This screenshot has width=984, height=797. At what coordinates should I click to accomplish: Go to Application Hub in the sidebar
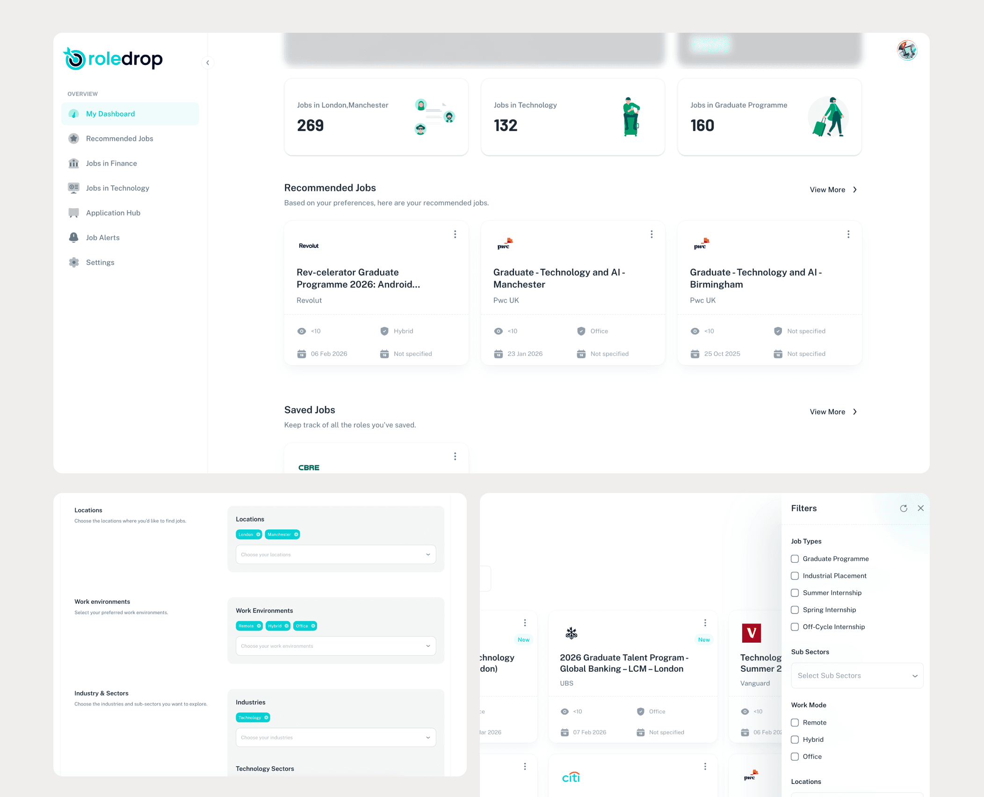tap(113, 213)
